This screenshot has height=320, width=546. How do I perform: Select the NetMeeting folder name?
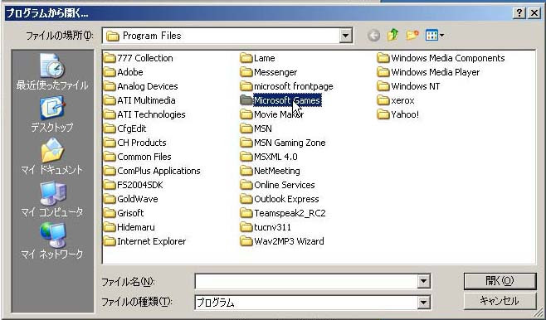[277, 171]
